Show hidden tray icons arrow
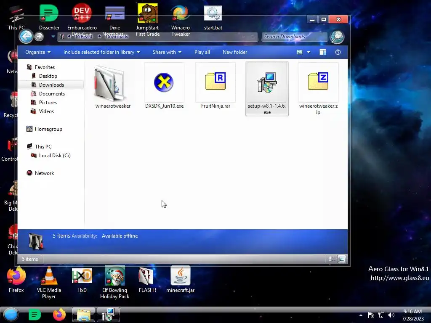The image size is (431, 323). pyautogui.click(x=361, y=315)
